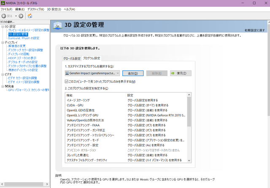Open the 3D 設定(3) menu
The width and height of the screenshot is (270, 188).
point(54,9)
